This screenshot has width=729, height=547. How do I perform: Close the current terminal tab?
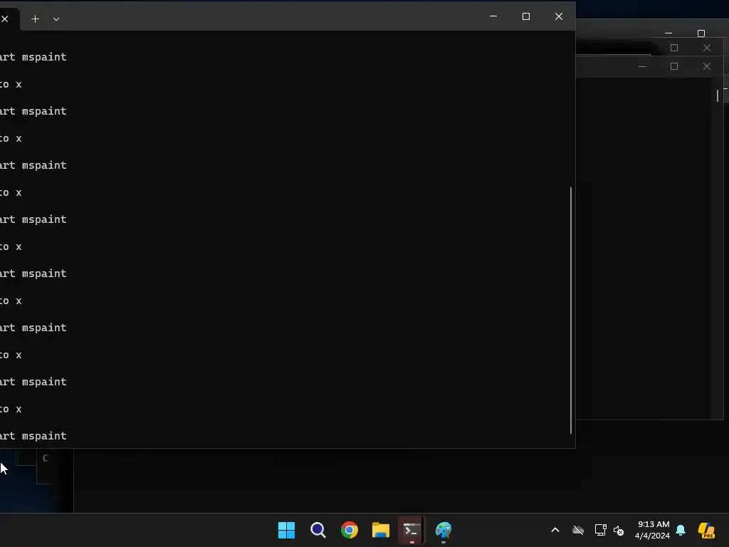tap(5, 19)
